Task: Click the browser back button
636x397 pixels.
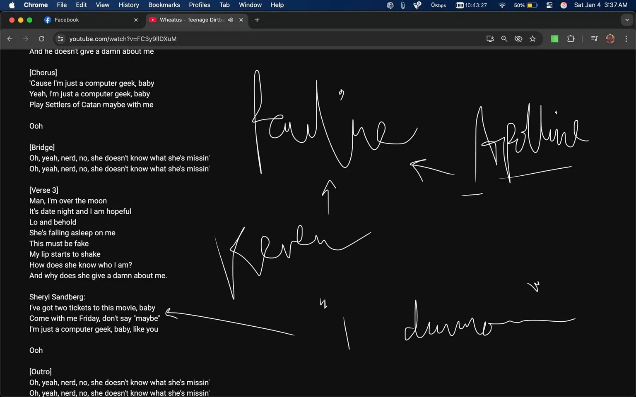Action: tap(10, 38)
